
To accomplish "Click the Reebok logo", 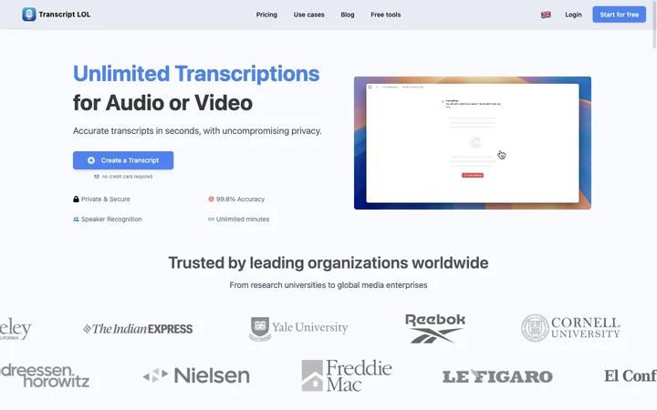I will [x=435, y=328].
